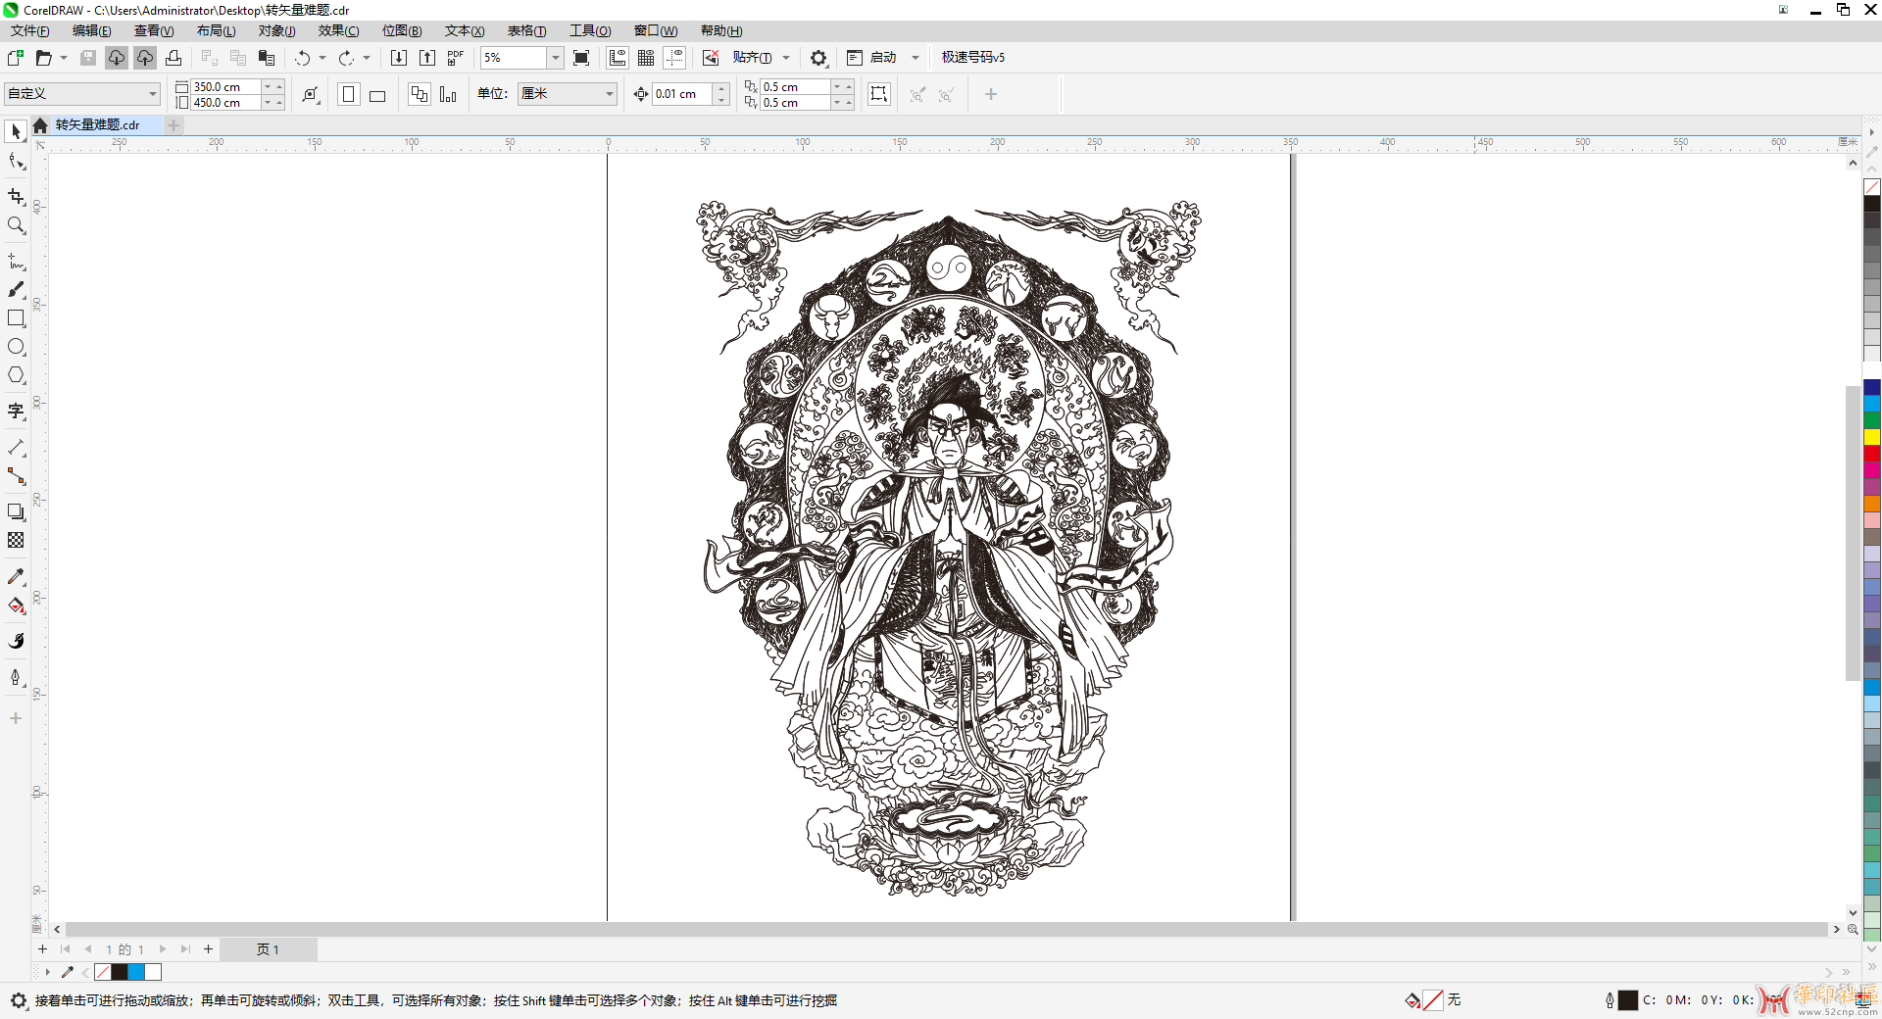
Task: Expand the redo history arrow
Action: click(x=367, y=58)
